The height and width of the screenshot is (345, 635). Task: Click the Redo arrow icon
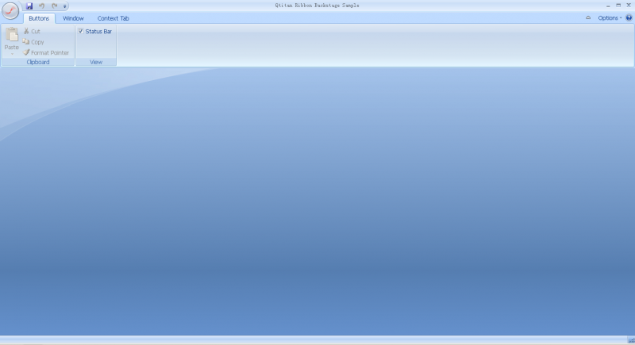[x=54, y=6]
